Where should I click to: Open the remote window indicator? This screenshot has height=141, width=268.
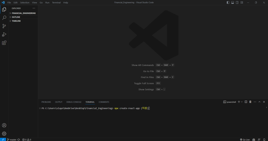tap(3, 140)
